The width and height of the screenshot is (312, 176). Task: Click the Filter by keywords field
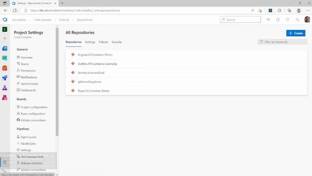tap(282, 42)
